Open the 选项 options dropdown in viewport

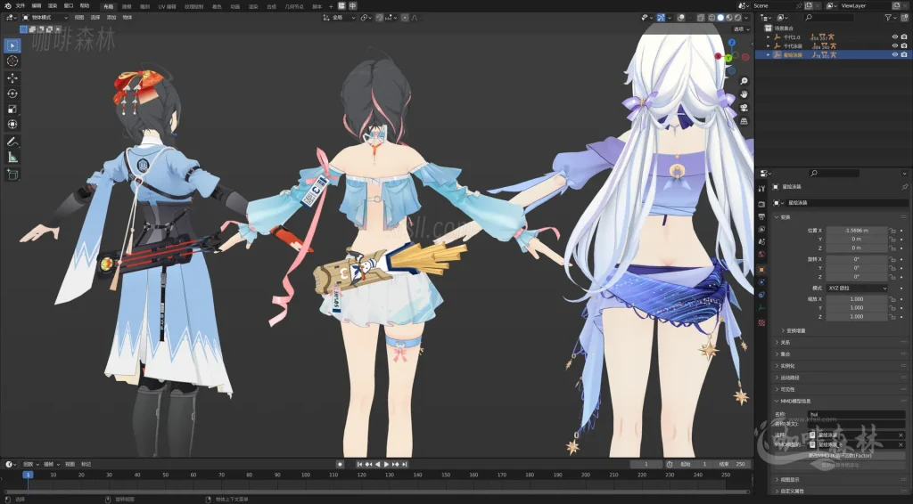point(741,29)
